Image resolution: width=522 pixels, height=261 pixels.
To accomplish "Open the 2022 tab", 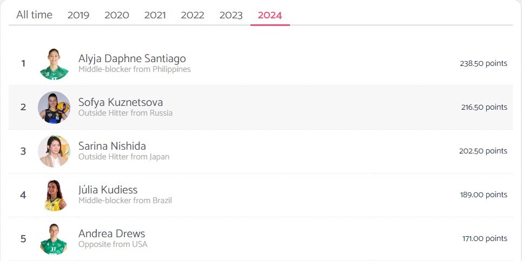I will (193, 15).
